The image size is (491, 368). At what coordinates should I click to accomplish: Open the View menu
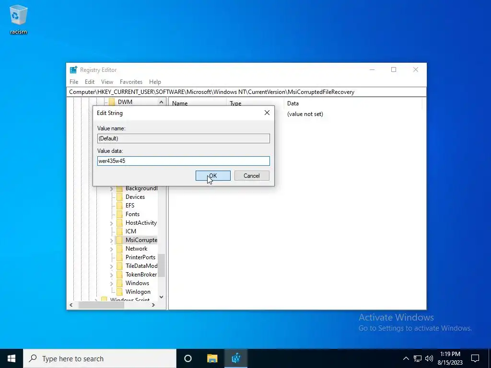[107, 81]
